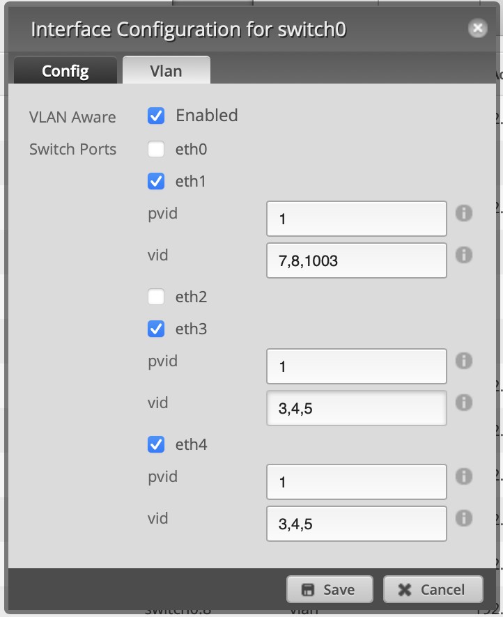This screenshot has height=617, width=503.
Task: Save the switch0 configuration
Action: (330, 589)
